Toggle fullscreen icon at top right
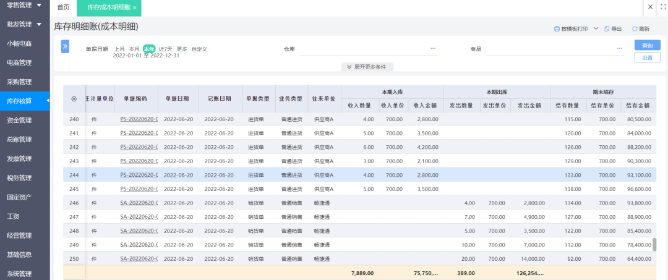 [662, 7]
